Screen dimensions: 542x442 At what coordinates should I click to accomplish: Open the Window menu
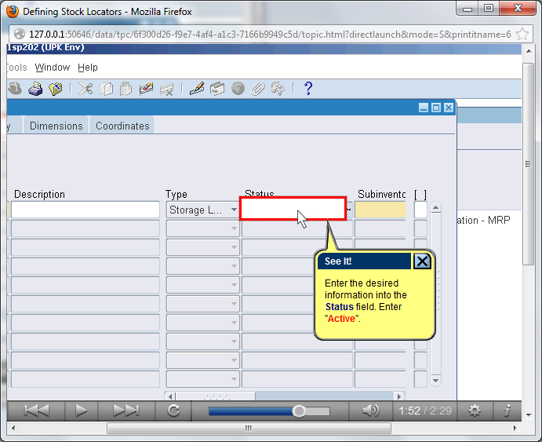coord(53,68)
